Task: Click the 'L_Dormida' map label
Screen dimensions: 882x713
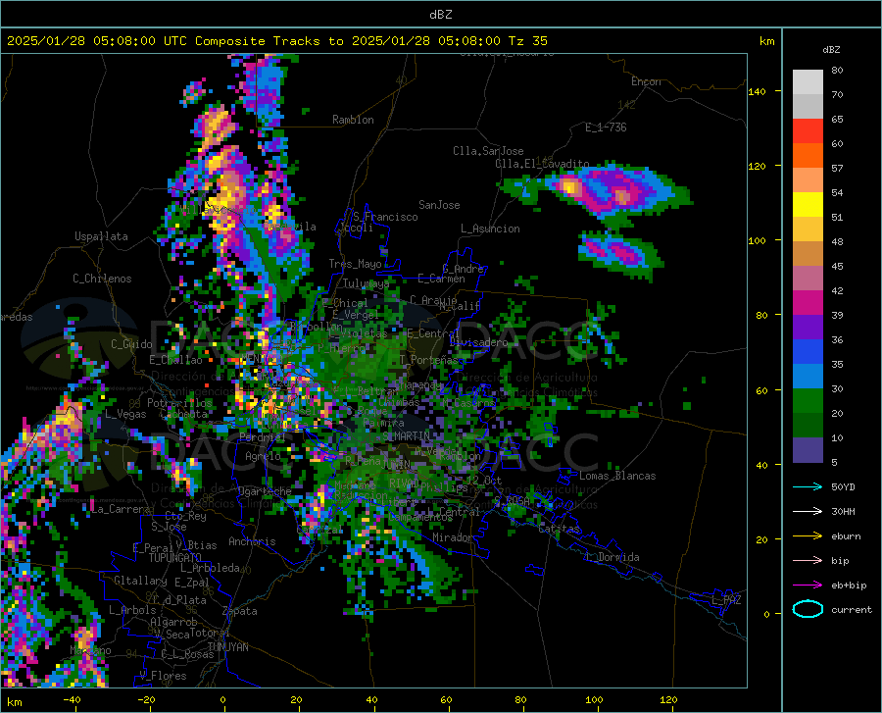Action: [612, 557]
